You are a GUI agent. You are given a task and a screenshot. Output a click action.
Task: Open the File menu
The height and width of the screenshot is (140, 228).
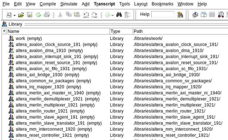(6, 4)
